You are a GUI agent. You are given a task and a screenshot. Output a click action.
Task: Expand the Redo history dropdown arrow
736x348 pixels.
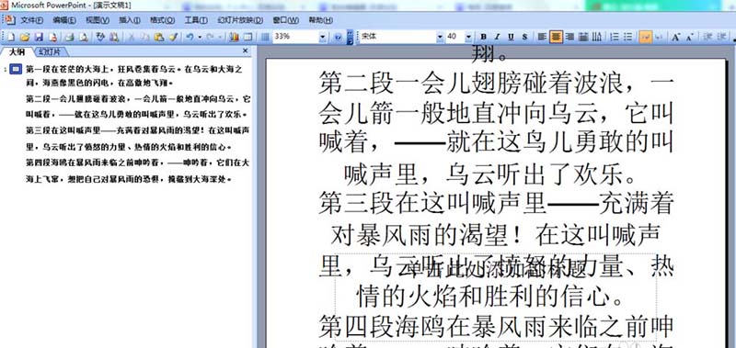click(220, 37)
